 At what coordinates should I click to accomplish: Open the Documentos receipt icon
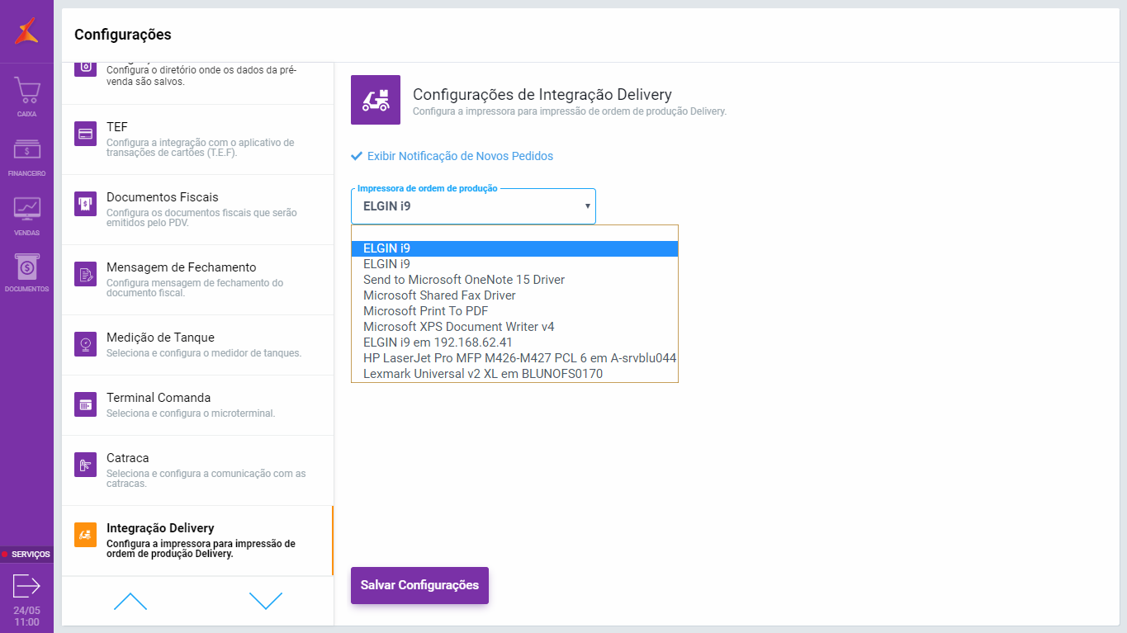26,266
